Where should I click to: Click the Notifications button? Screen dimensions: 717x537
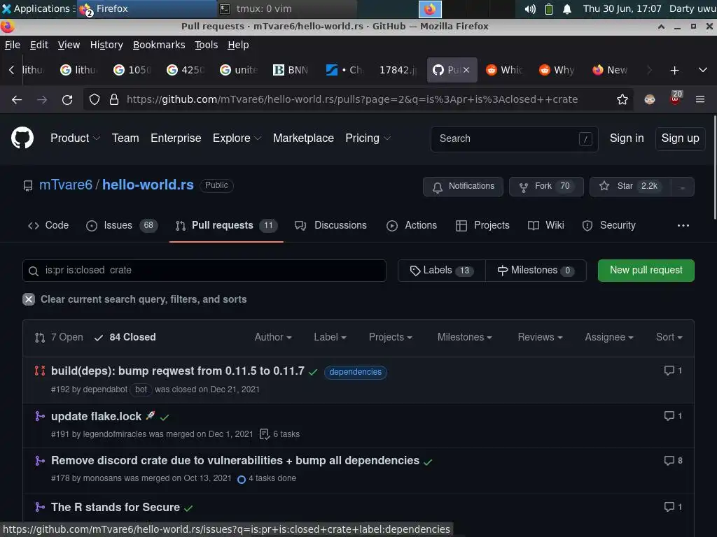point(463,186)
